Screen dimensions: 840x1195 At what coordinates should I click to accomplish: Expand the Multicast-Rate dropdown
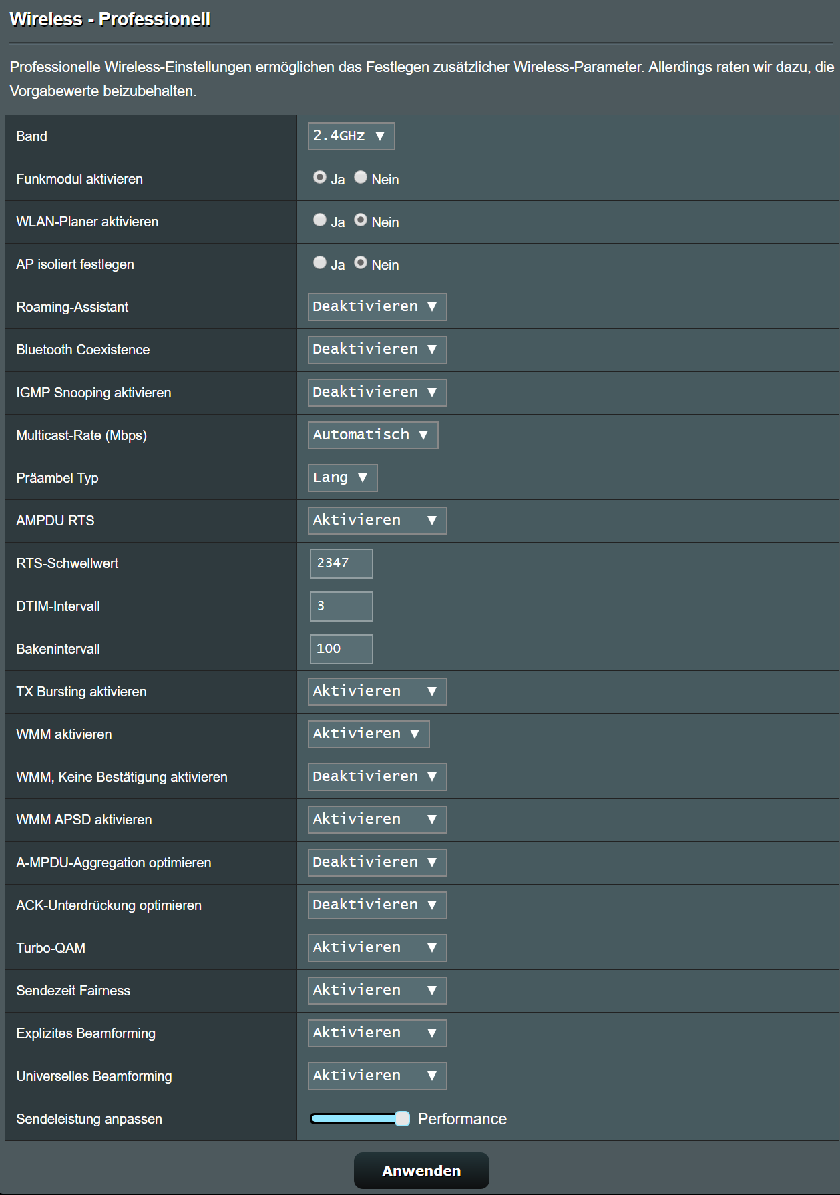click(373, 435)
